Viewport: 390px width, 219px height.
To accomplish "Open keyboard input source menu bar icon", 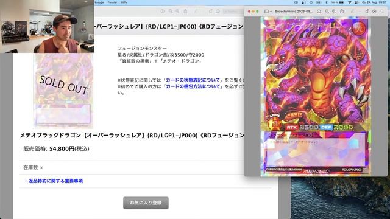I will pos(319,2).
